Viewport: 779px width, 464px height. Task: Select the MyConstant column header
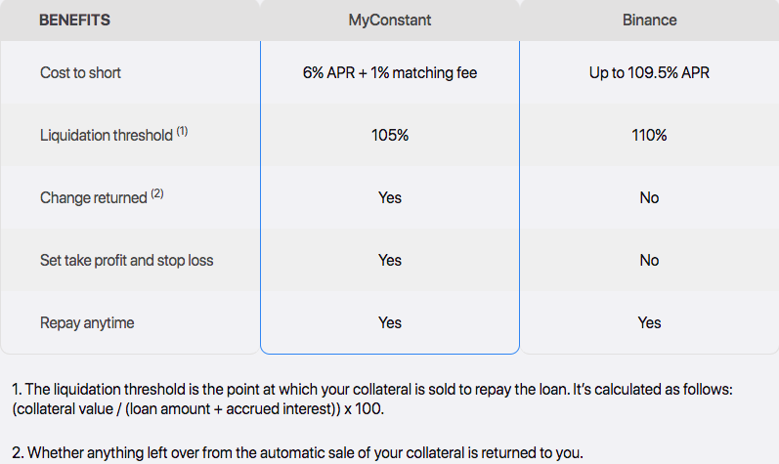(x=389, y=20)
